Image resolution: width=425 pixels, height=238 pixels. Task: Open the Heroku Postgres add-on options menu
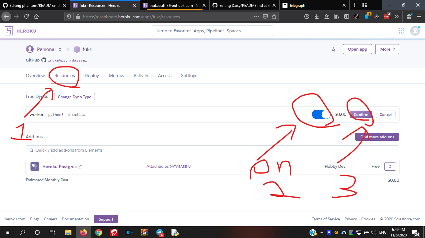tap(390, 167)
